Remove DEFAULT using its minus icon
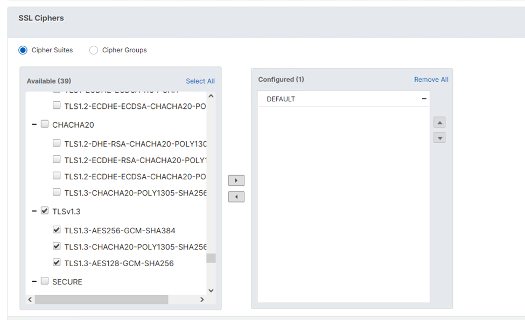 [x=424, y=99]
